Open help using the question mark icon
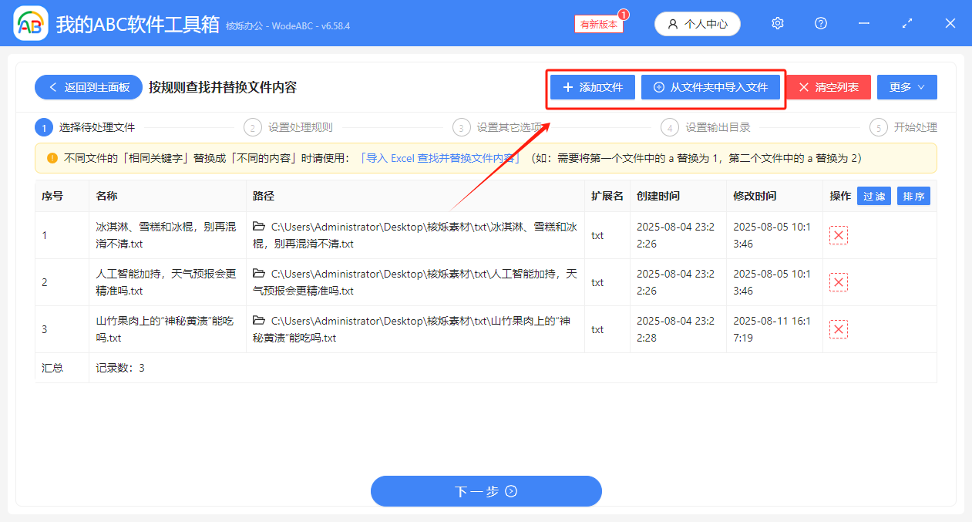 click(820, 23)
